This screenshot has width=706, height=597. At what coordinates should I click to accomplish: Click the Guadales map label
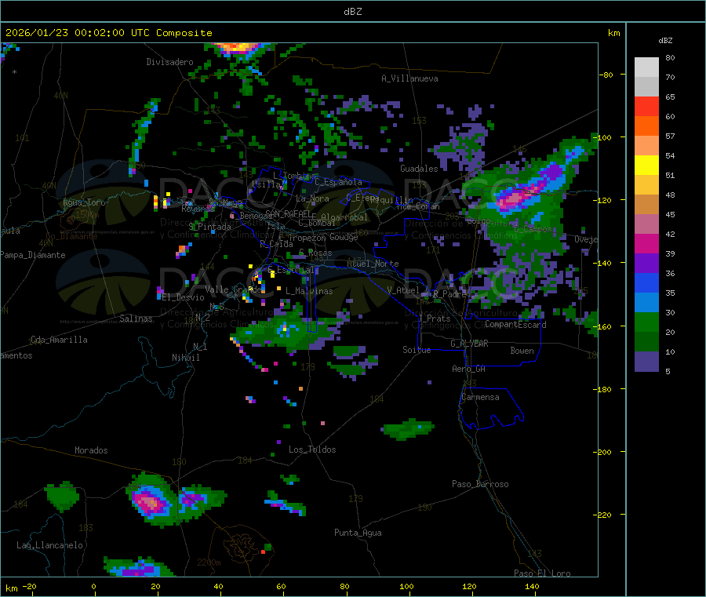(x=419, y=169)
